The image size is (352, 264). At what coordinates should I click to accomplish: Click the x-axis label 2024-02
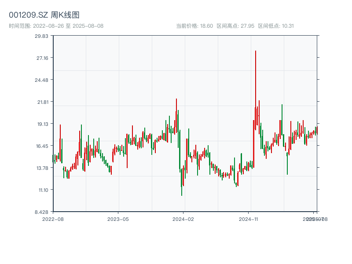point(183,219)
